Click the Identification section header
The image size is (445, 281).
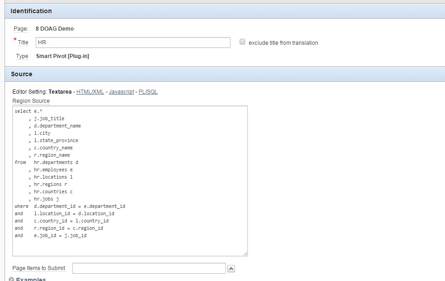point(31,11)
